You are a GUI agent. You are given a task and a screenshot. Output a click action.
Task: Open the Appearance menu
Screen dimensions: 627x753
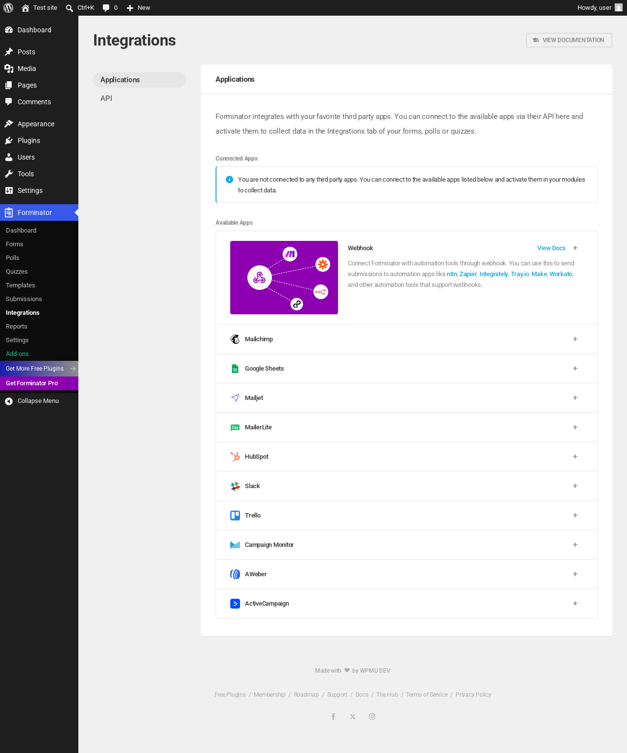coord(39,124)
